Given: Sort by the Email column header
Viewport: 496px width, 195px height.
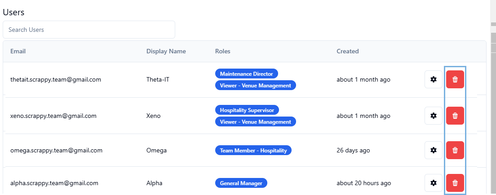Looking at the screenshot, I should (18, 51).
